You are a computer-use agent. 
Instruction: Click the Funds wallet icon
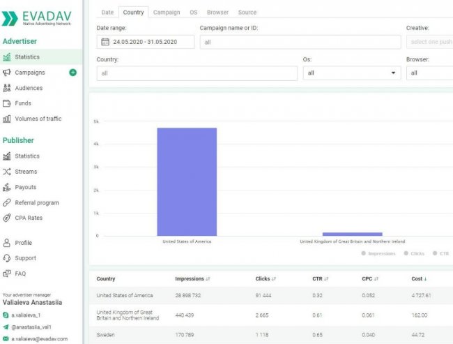pyautogui.click(x=7, y=103)
